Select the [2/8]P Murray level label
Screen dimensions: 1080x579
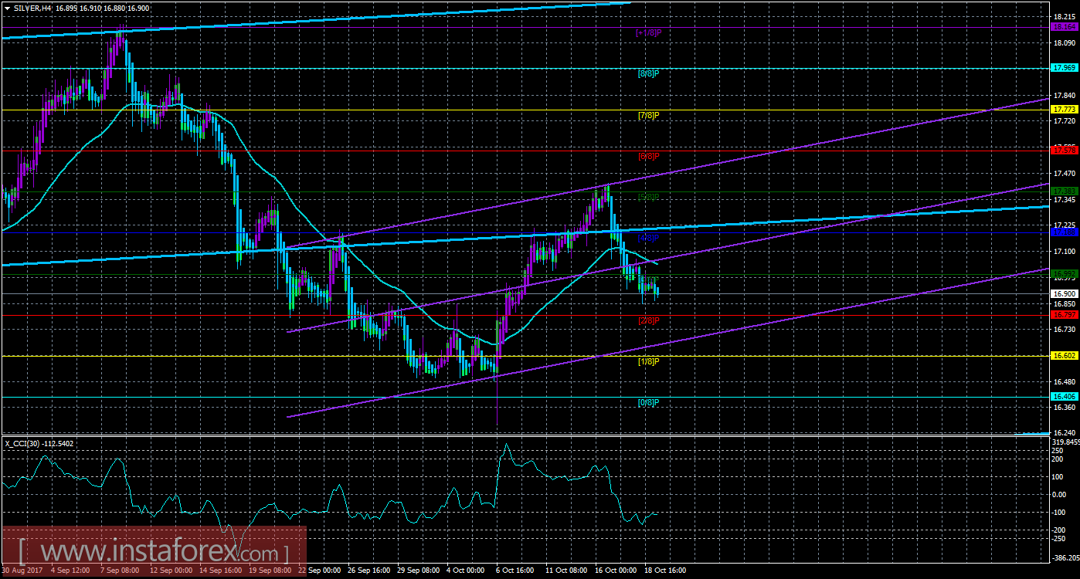coord(649,320)
